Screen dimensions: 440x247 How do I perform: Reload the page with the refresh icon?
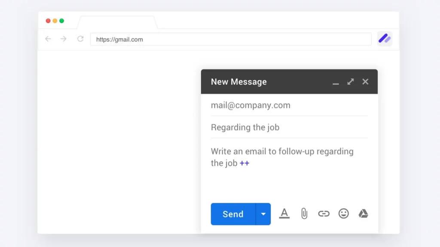pos(80,39)
